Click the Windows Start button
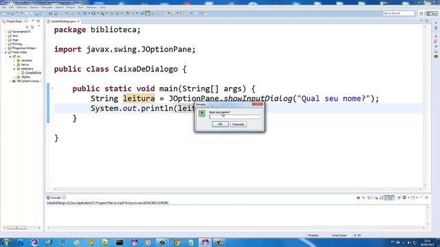The height and width of the screenshot is (247, 440). coord(6,242)
